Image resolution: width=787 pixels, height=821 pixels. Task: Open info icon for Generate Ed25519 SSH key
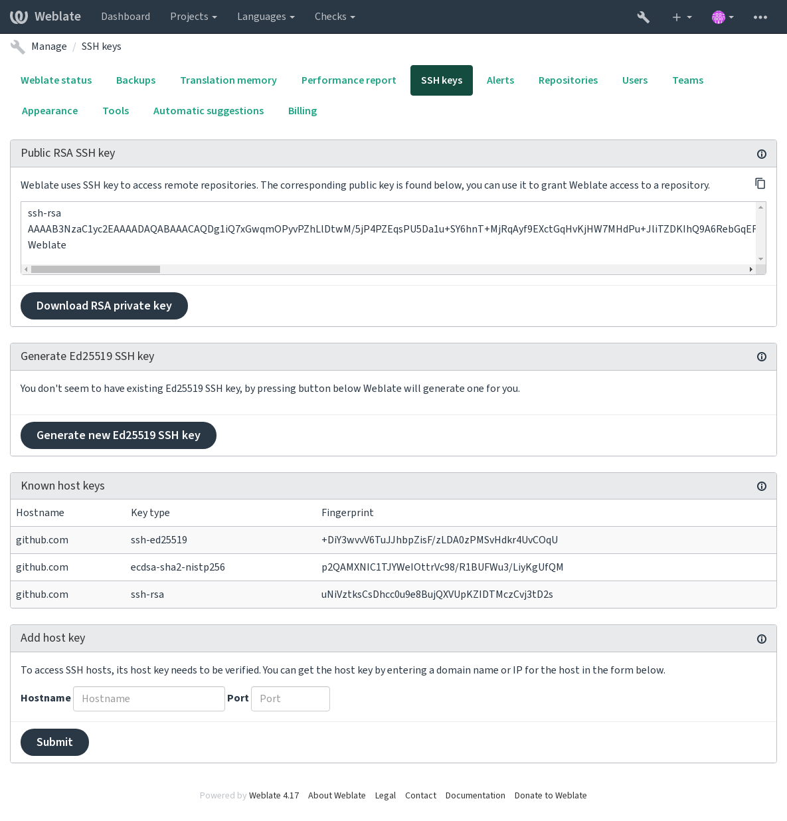(762, 357)
